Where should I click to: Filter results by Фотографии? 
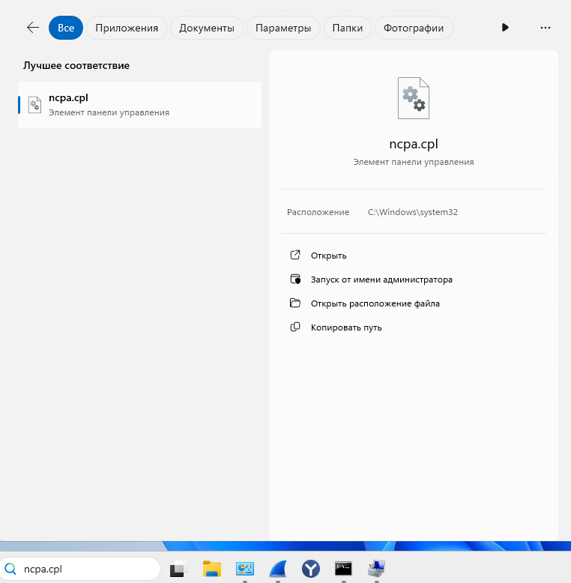point(414,28)
